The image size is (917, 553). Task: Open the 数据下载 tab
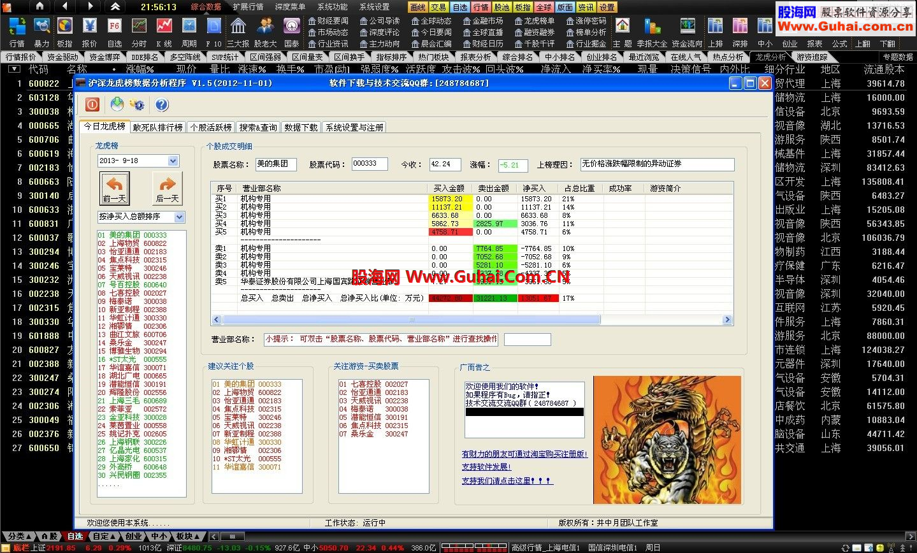point(301,127)
